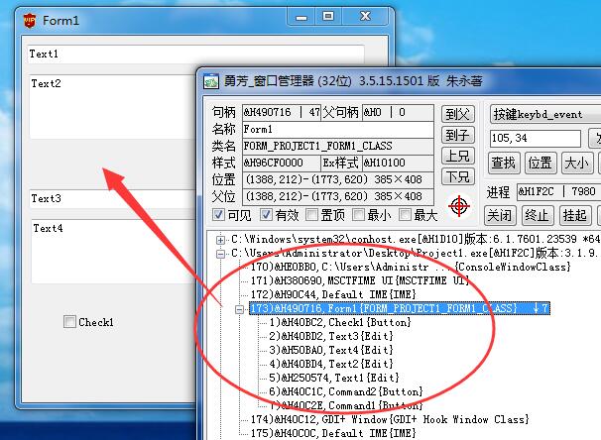Screen dimensions: 601x440
Task: Click the 进程 field &H1F2C
Action: 558,191
